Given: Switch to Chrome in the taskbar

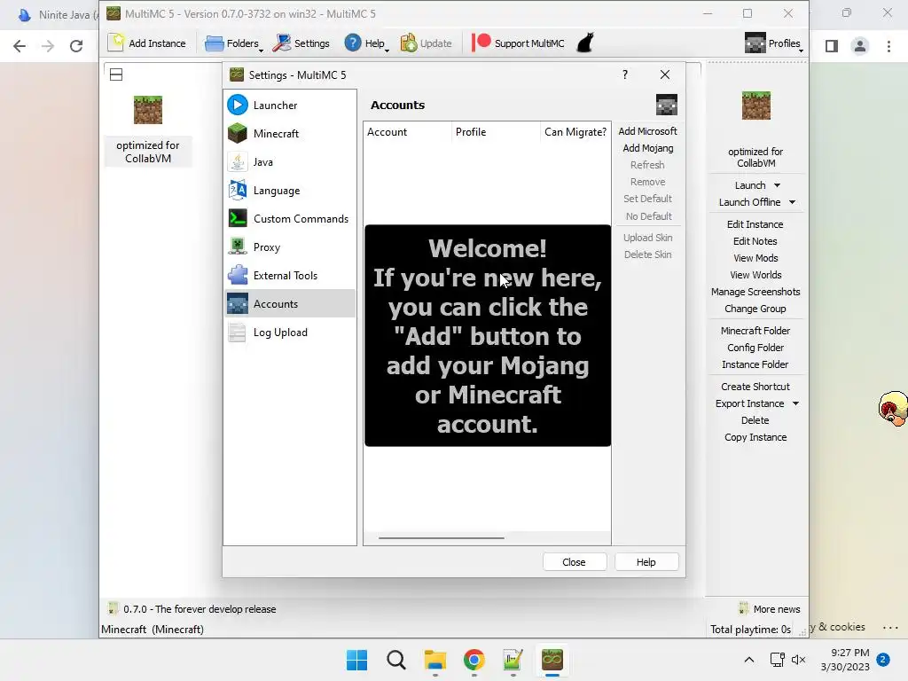Looking at the screenshot, I should pos(474,660).
